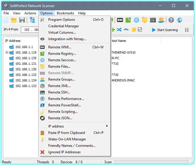
Task: Select Remote Registry... menu item
Action: (x=74, y=54)
